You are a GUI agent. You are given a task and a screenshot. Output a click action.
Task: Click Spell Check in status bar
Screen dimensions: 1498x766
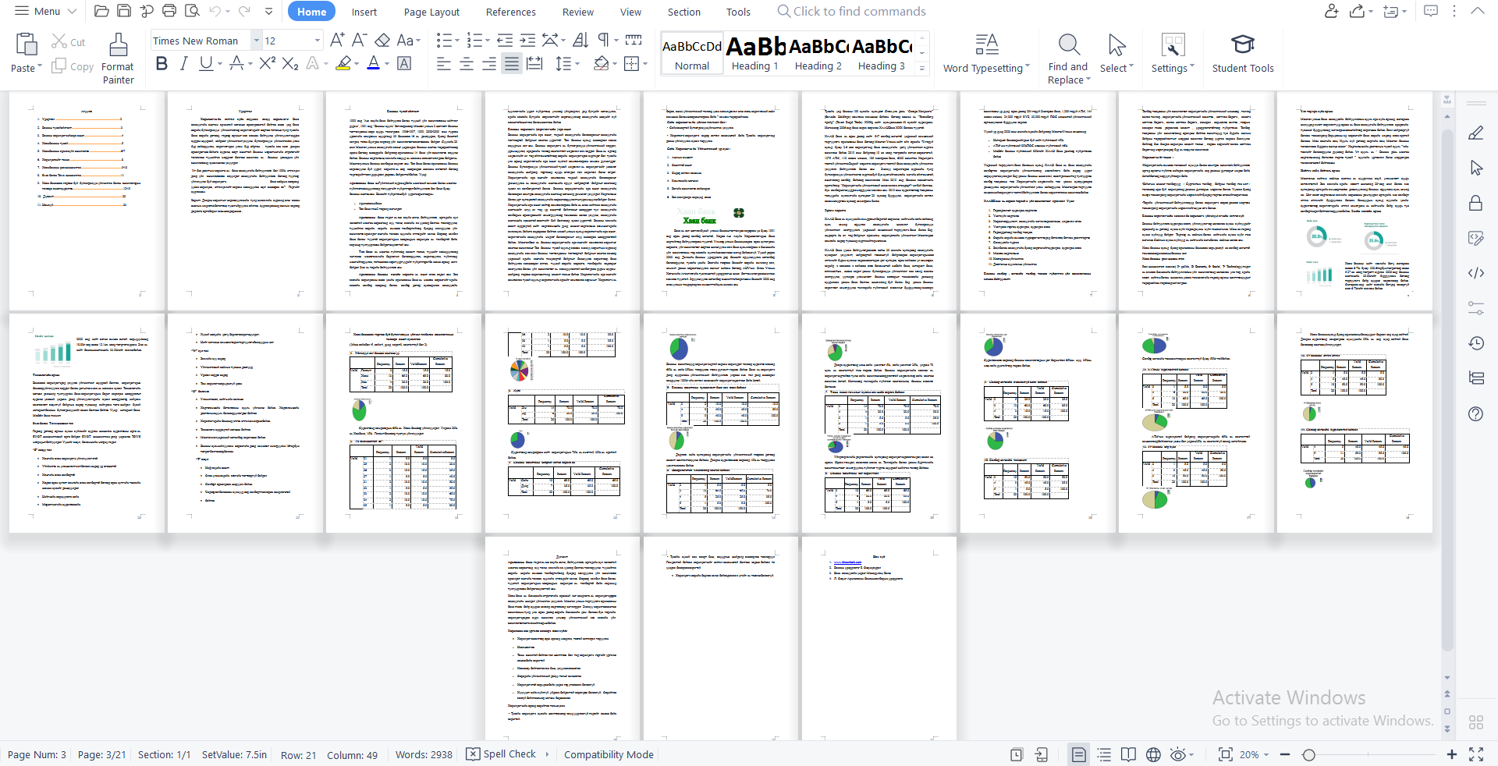coord(502,754)
